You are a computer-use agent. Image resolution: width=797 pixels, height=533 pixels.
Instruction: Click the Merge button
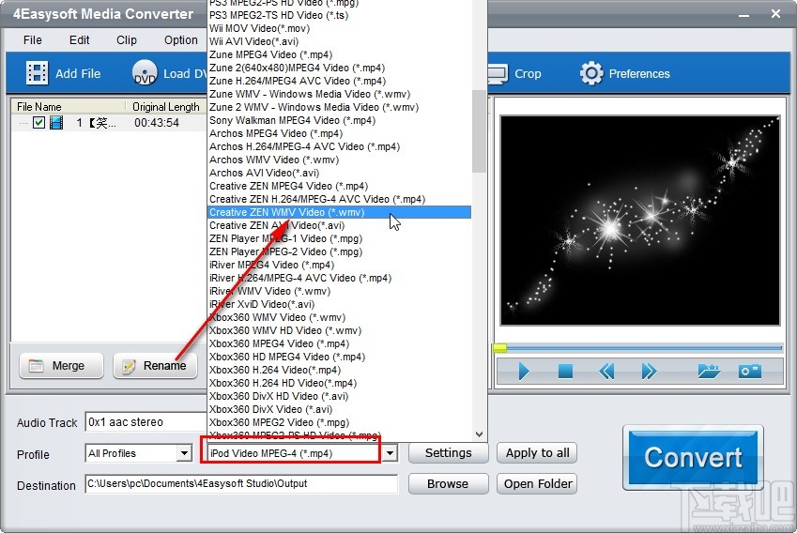pos(61,366)
